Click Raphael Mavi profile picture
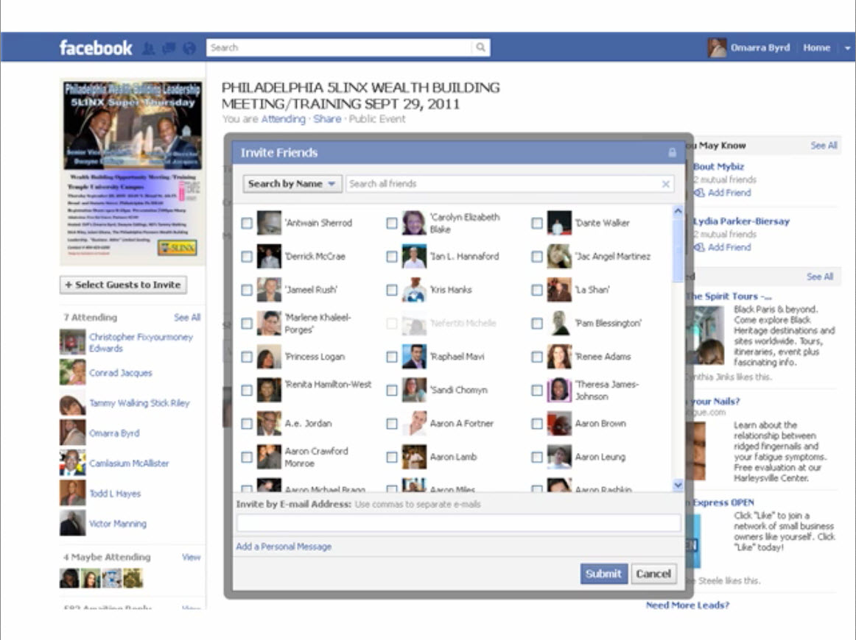The image size is (856, 640). click(x=414, y=357)
